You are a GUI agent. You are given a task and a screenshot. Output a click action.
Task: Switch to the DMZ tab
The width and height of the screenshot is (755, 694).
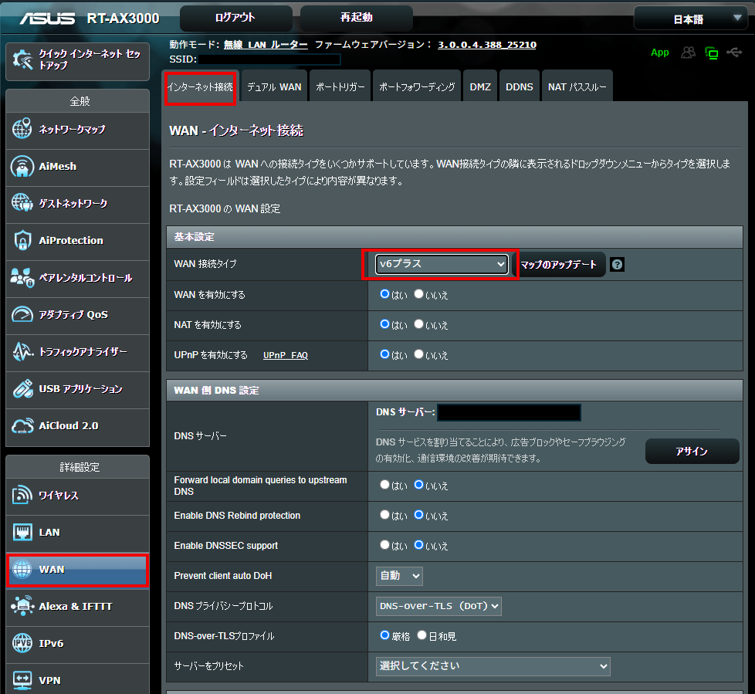click(480, 86)
